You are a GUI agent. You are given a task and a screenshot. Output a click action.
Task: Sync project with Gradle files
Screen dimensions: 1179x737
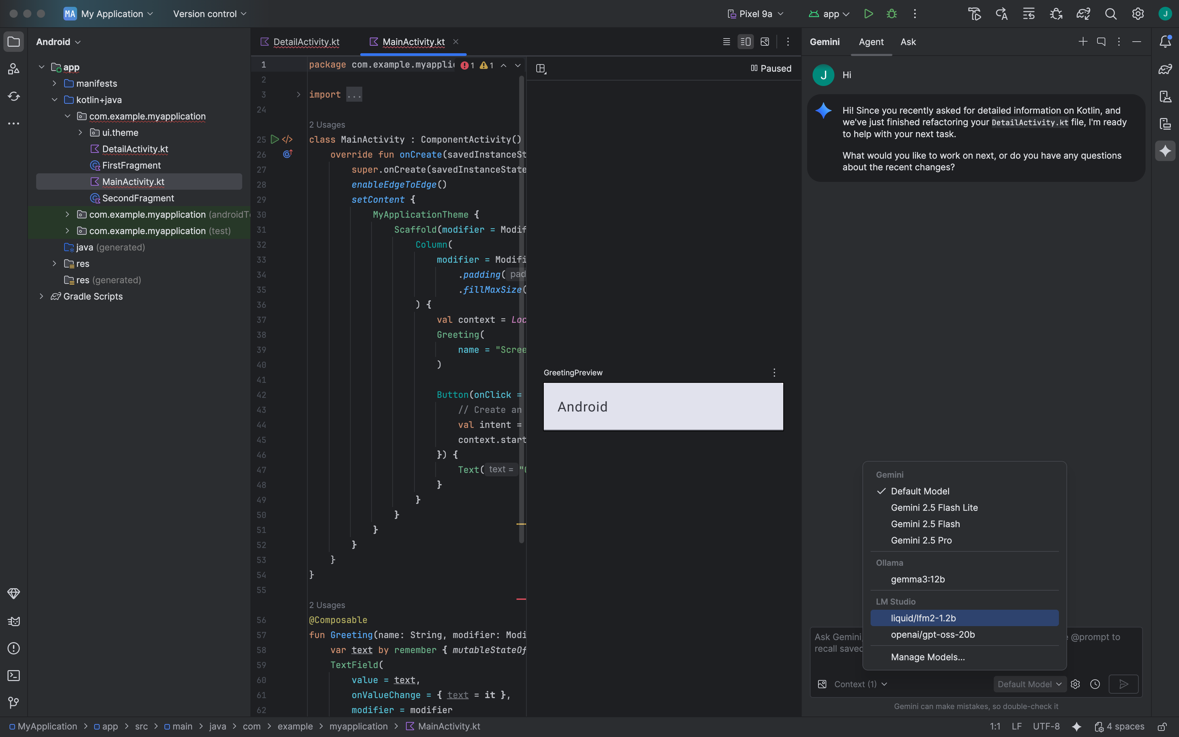coord(1083,14)
